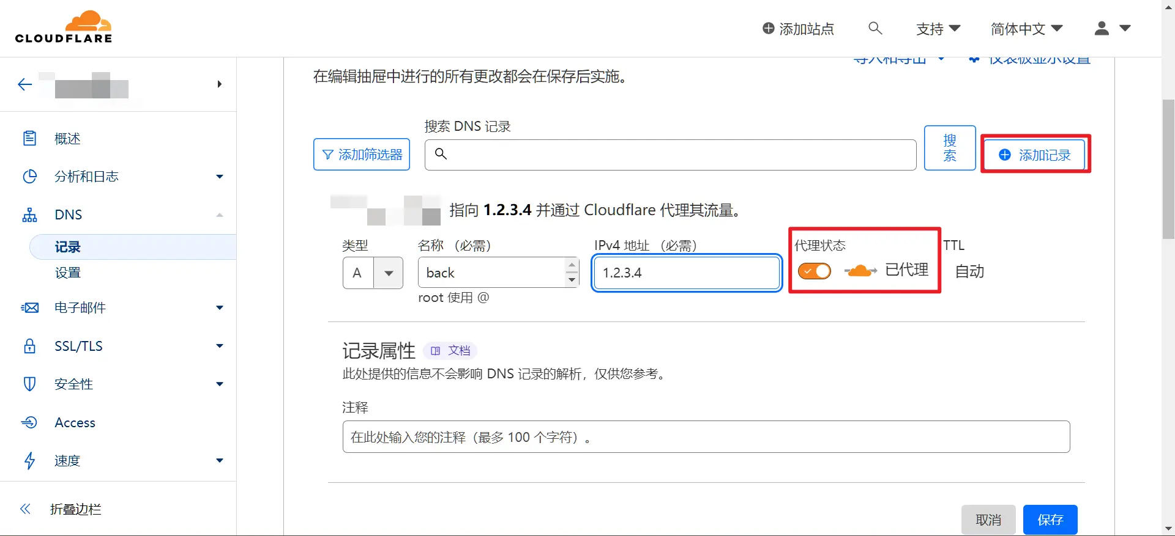1175x536 pixels.
Task: Open the DNS 设置 settings item
Action: click(x=68, y=273)
